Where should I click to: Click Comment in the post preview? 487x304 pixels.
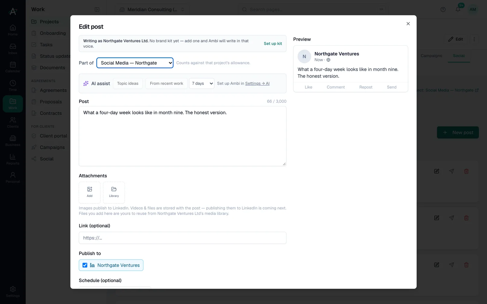[x=336, y=87]
